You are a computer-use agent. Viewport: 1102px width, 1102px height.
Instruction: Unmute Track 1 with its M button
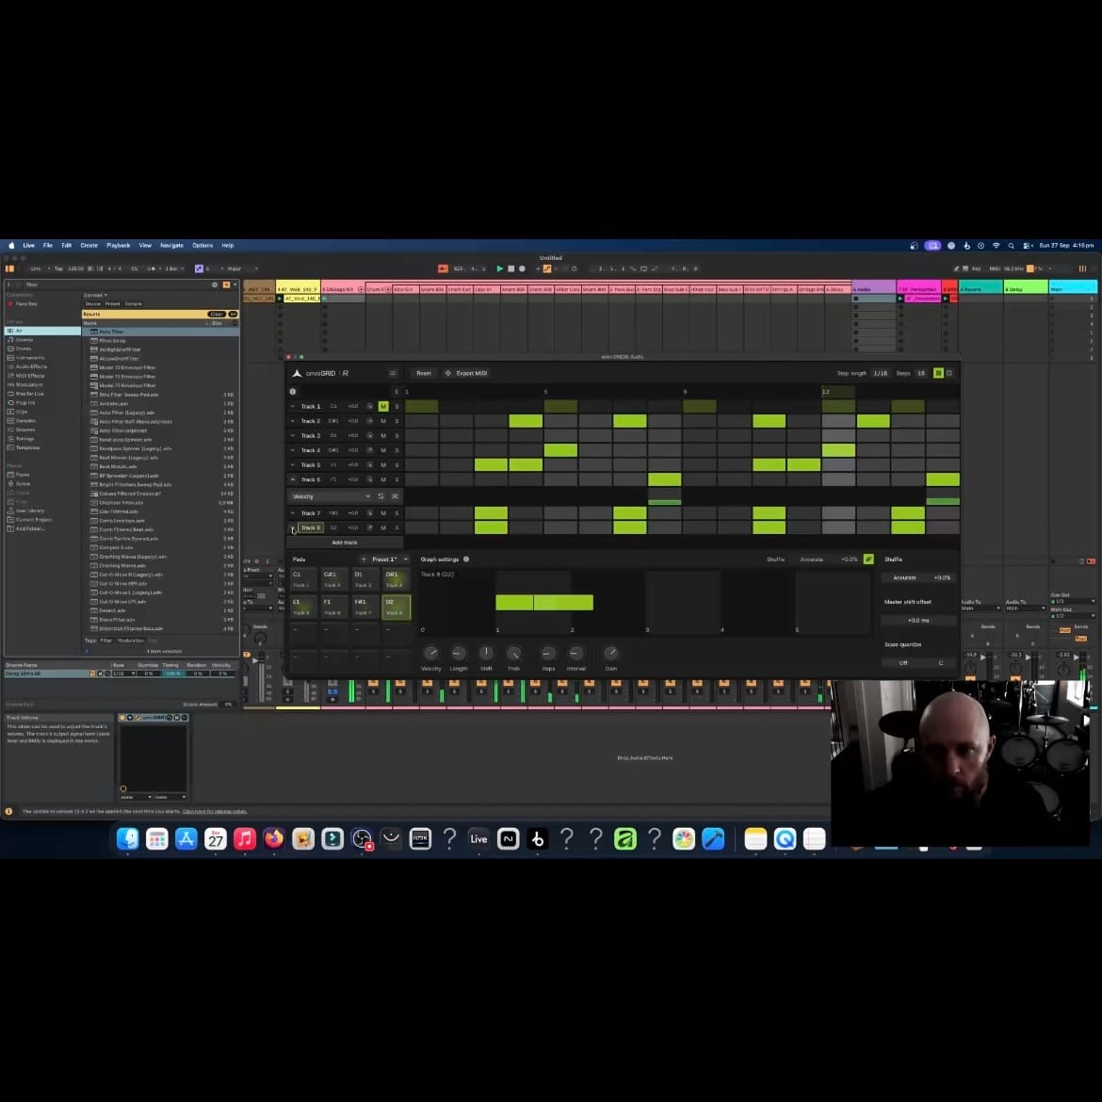[383, 406]
